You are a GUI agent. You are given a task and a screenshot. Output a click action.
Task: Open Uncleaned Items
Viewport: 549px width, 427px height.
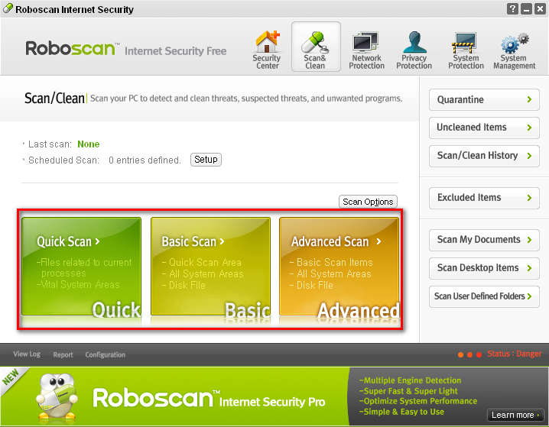tap(484, 128)
